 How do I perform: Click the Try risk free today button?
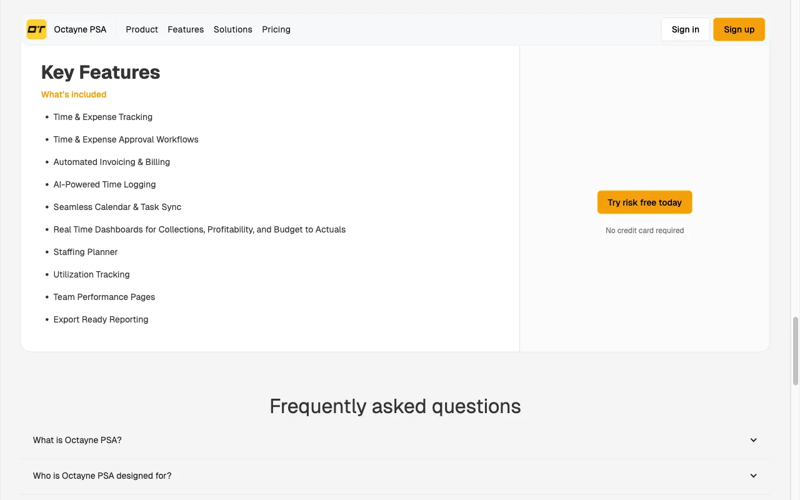click(x=644, y=202)
